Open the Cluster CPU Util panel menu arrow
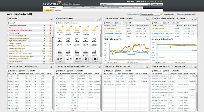The height and width of the screenshot is (112, 204). pyautogui.click(x=145, y=19)
